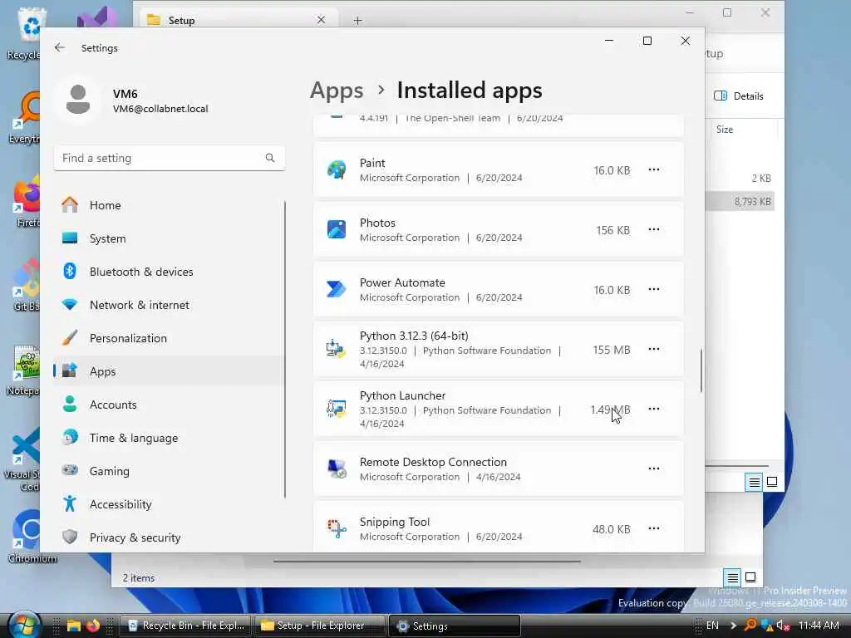851x638 pixels.
Task: Click the Python 3.12.3 app icon
Action: (x=337, y=349)
